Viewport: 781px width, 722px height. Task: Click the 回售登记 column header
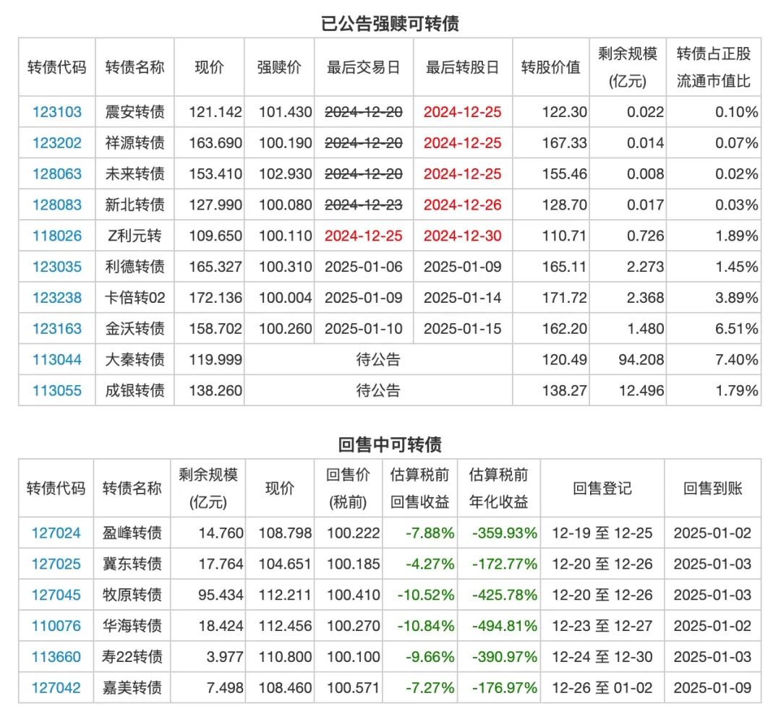(x=602, y=489)
